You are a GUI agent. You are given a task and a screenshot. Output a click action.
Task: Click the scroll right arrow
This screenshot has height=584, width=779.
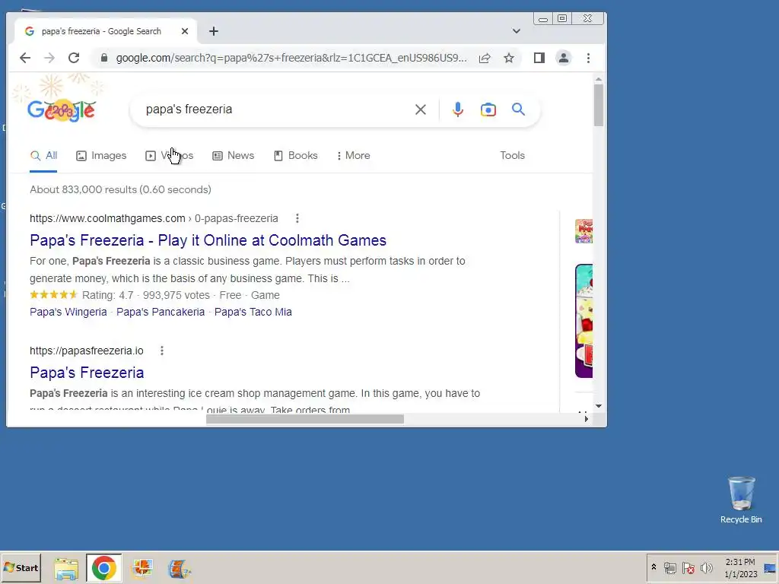587,419
